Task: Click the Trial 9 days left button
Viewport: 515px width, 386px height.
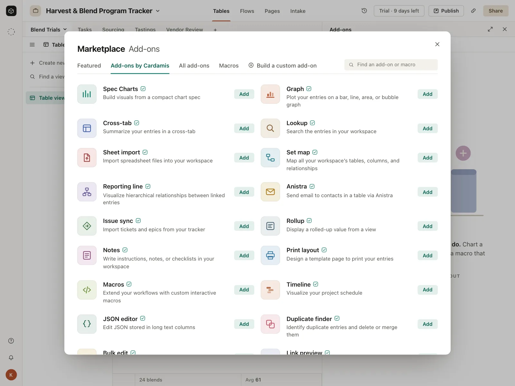Action: point(399,11)
